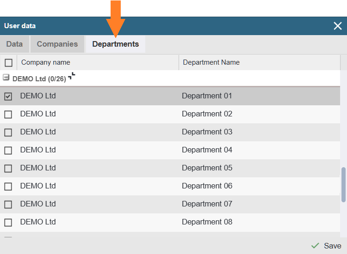This screenshot has height=254, width=347.
Task: Select the Department 04 row
Action: (207, 150)
